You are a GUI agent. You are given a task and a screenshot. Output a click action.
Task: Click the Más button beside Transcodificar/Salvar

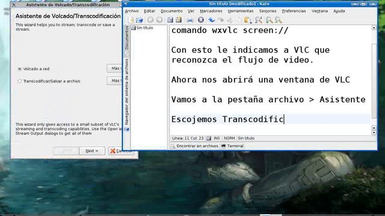coord(114,80)
